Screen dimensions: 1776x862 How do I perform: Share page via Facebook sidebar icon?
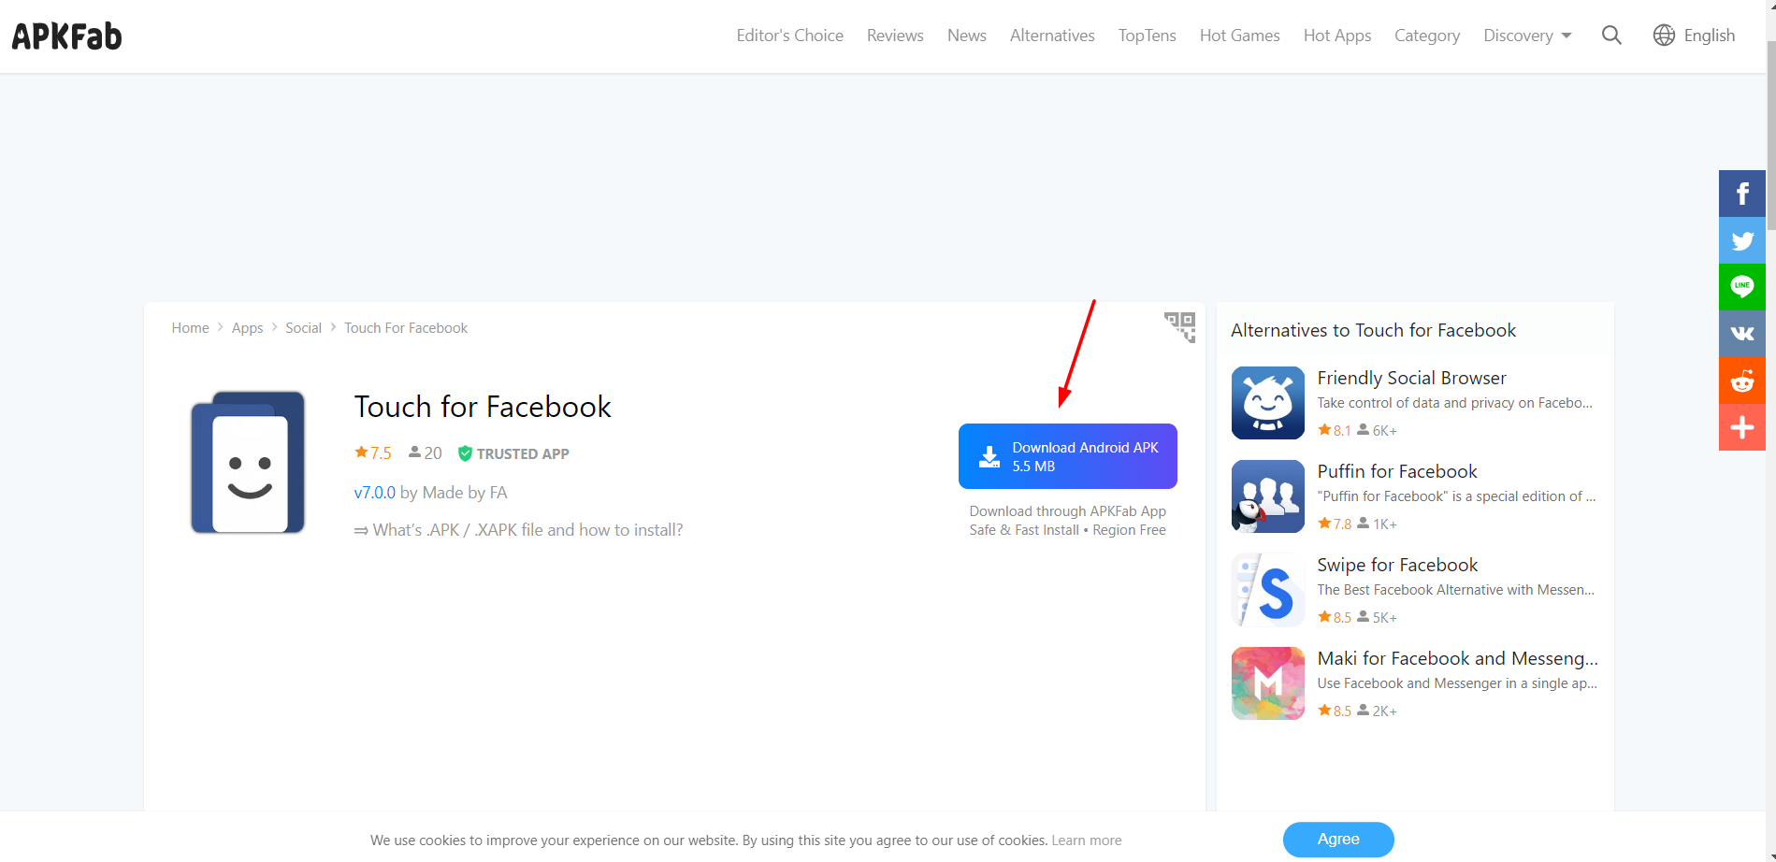tap(1741, 194)
